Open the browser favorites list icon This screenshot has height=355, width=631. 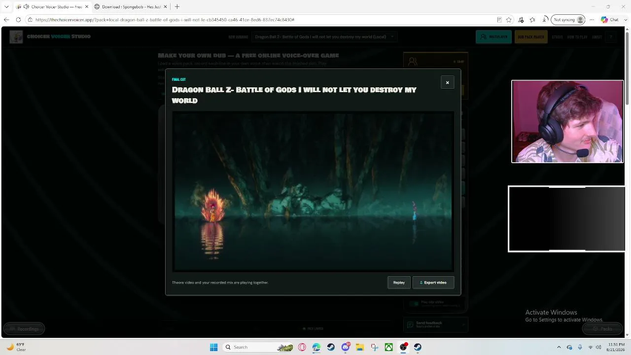(x=532, y=20)
